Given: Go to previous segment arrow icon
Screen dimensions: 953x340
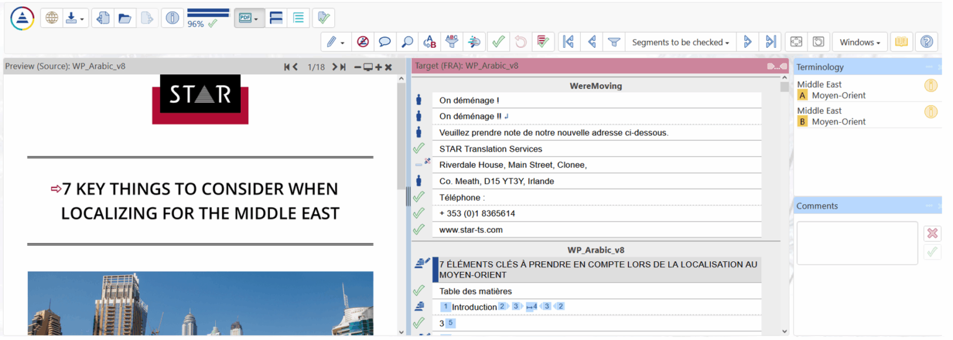Looking at the screenshot, I should 592,42.
